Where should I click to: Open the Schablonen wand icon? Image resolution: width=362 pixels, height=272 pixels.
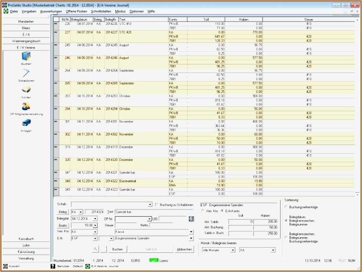(26, 73)
